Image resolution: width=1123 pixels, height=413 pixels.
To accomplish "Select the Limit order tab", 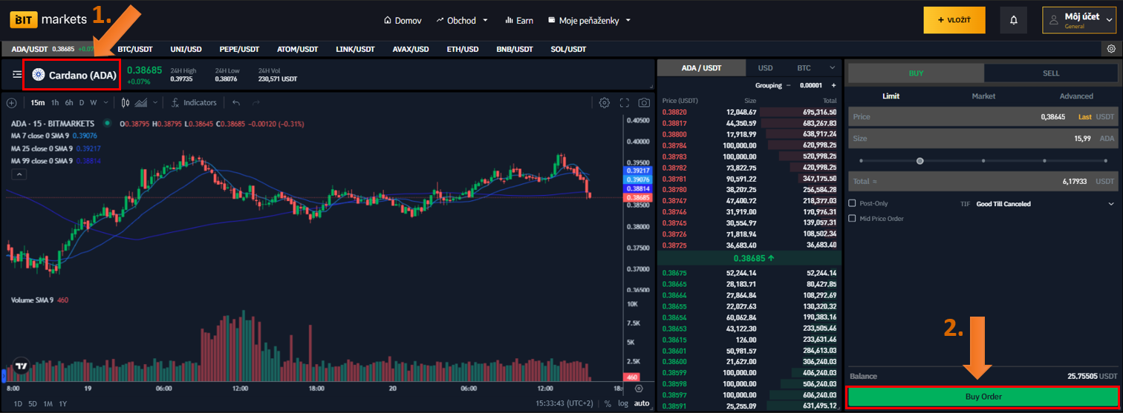I will [x=891, y=96].
